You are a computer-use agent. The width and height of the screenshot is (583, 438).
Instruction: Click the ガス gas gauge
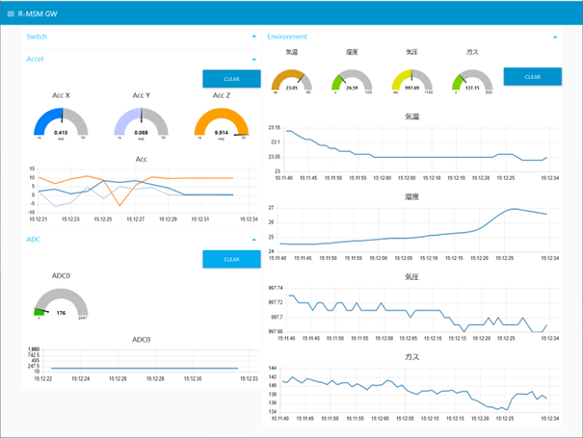point(472,80)
